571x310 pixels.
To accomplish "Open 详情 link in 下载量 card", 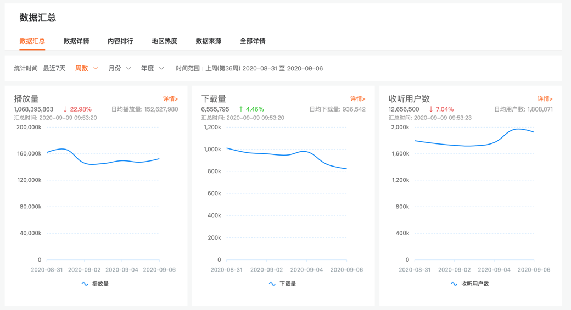I will pos(357,99).
